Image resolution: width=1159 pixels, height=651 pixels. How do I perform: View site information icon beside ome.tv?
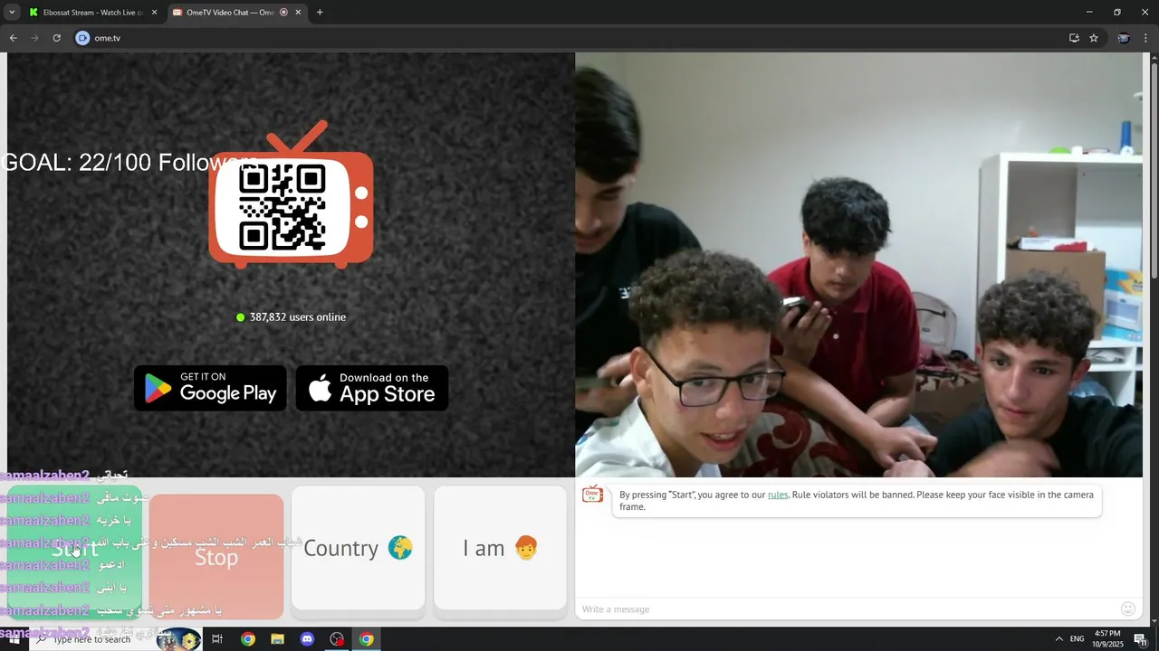click(x=82, y=38)
